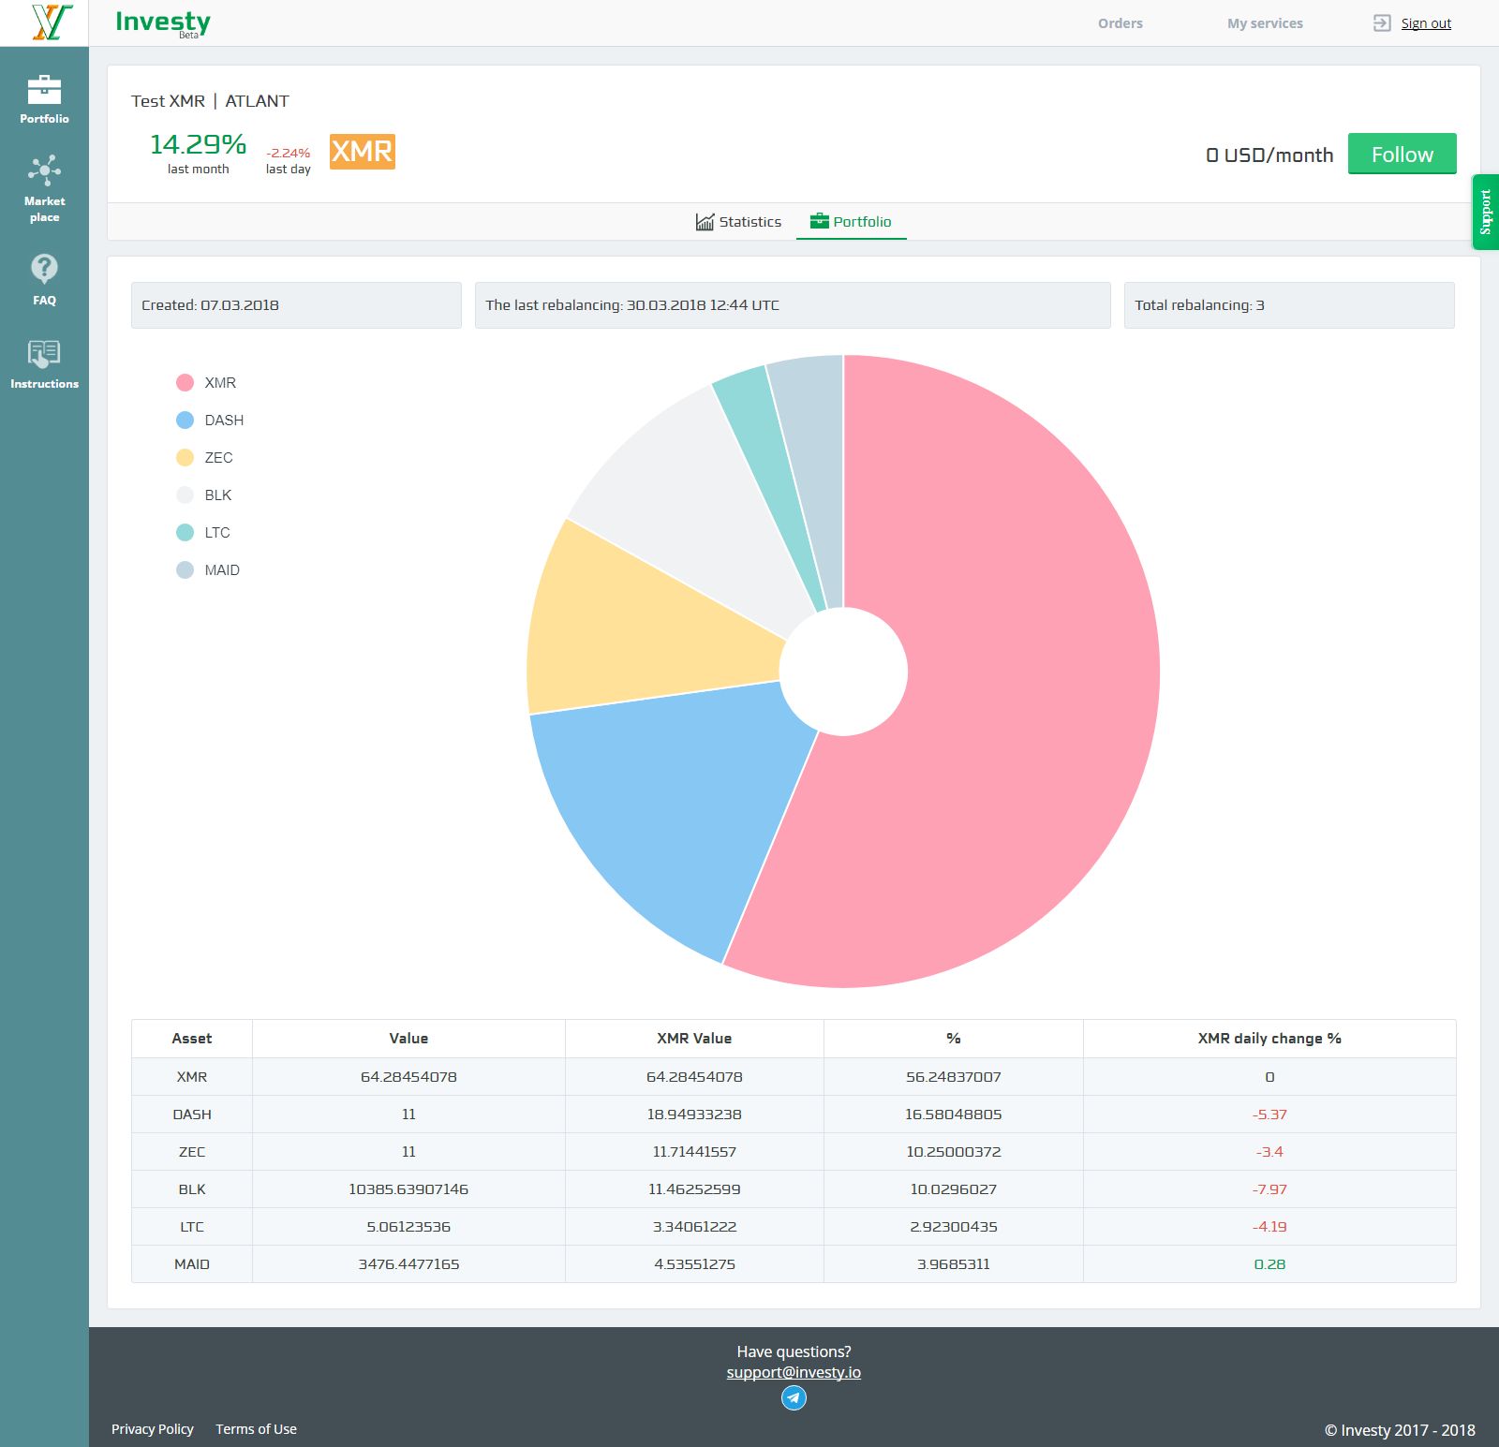Click the LTC asset cell in table
This screenshot has height=1447, width=1499.
192,1227
